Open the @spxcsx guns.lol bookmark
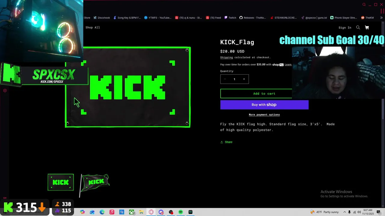385x216 pixels. [314, 18]
